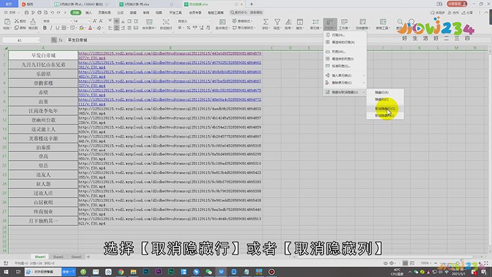Expand Delete Cells submenu
Image resolution: width=492 pixels, height=277 pixels.
point(344,82)
